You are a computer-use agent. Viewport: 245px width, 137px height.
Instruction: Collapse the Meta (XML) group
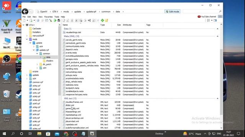pos(217,36)
